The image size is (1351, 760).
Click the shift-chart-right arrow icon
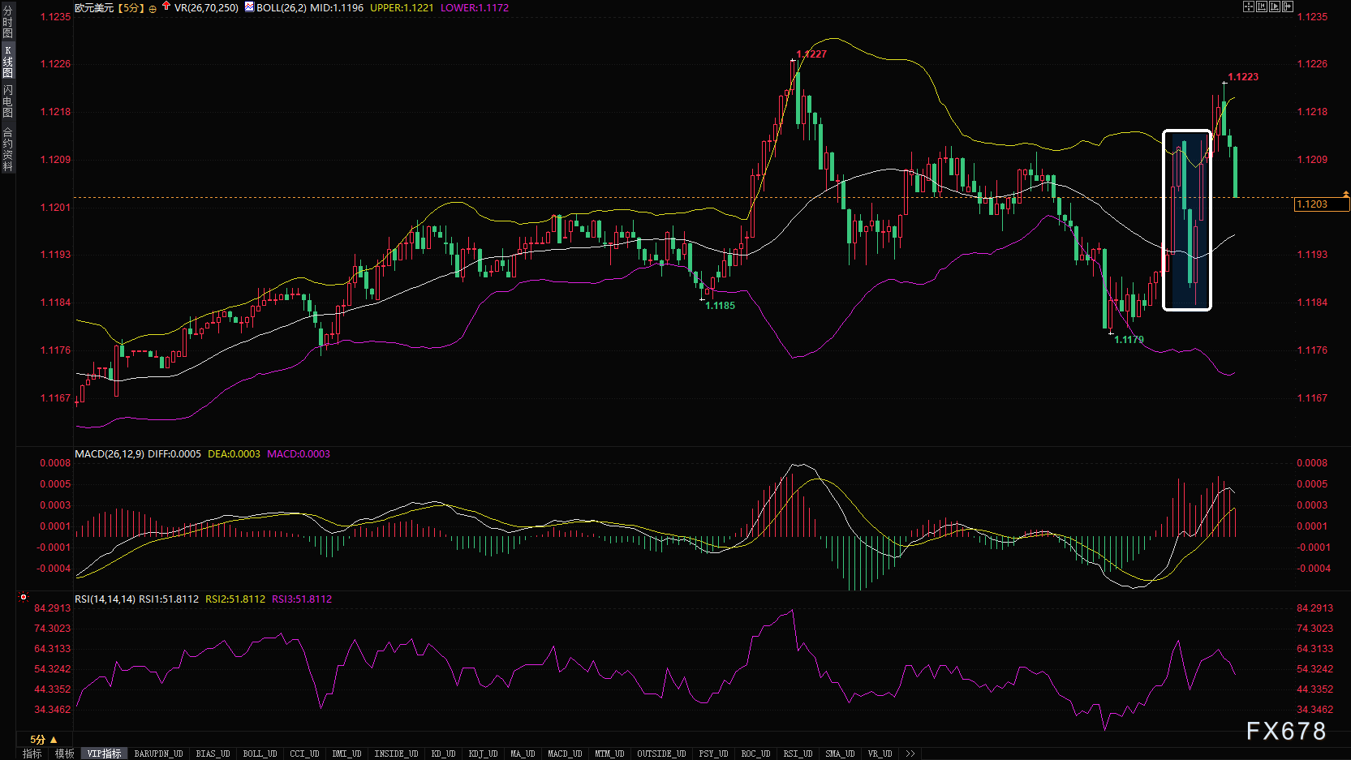coord(1288,6)
